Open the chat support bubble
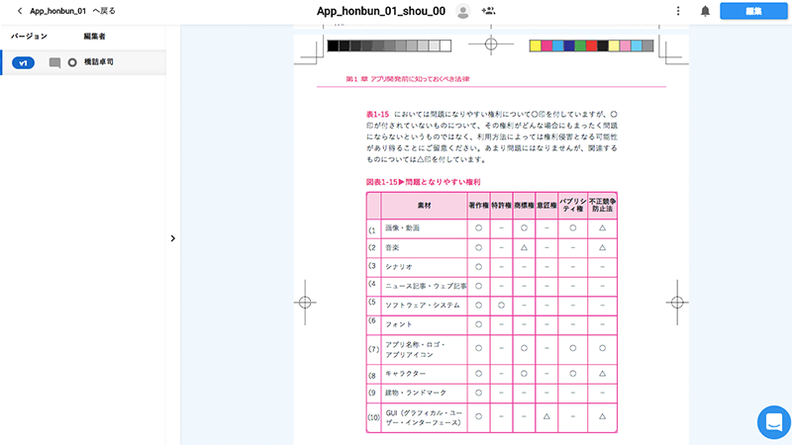 (x=774, y=422)
